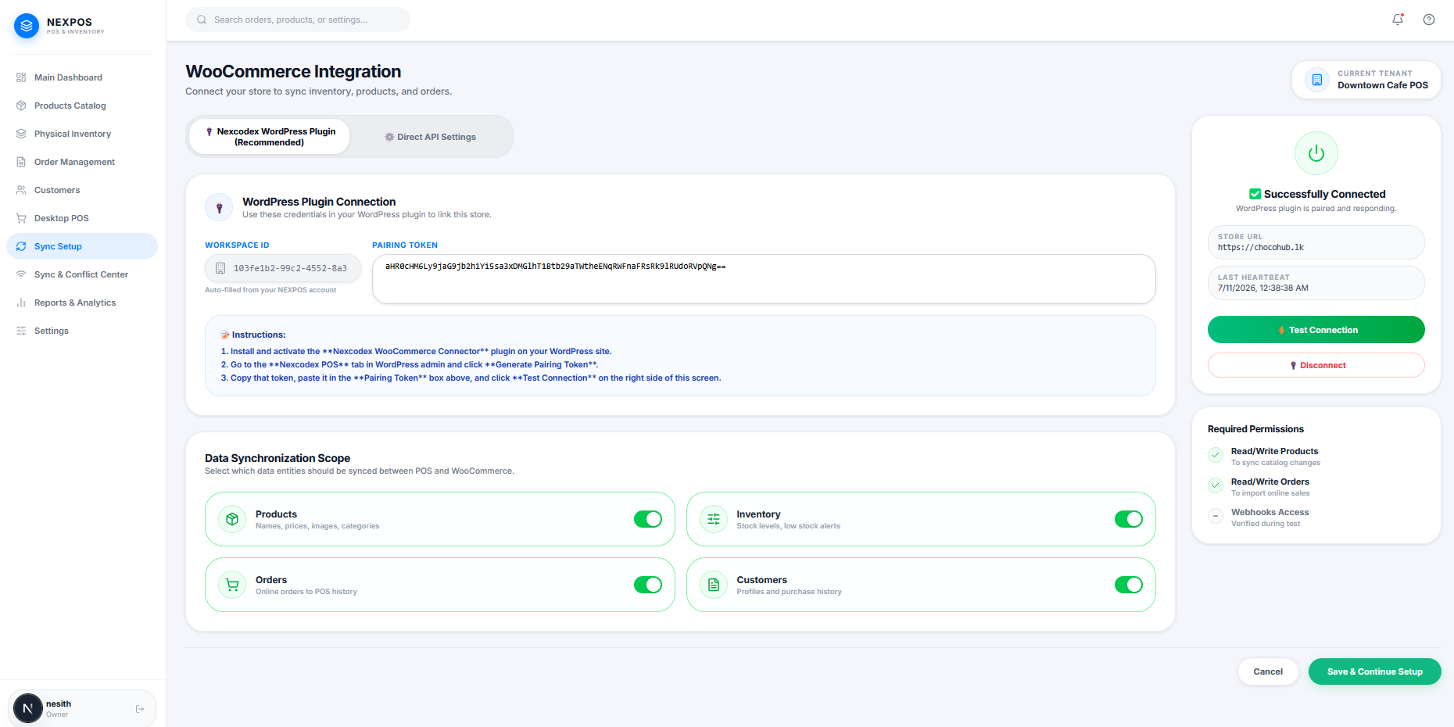Go to Products Catalog
Viewport: 1454px width, 727px height.
82,106
